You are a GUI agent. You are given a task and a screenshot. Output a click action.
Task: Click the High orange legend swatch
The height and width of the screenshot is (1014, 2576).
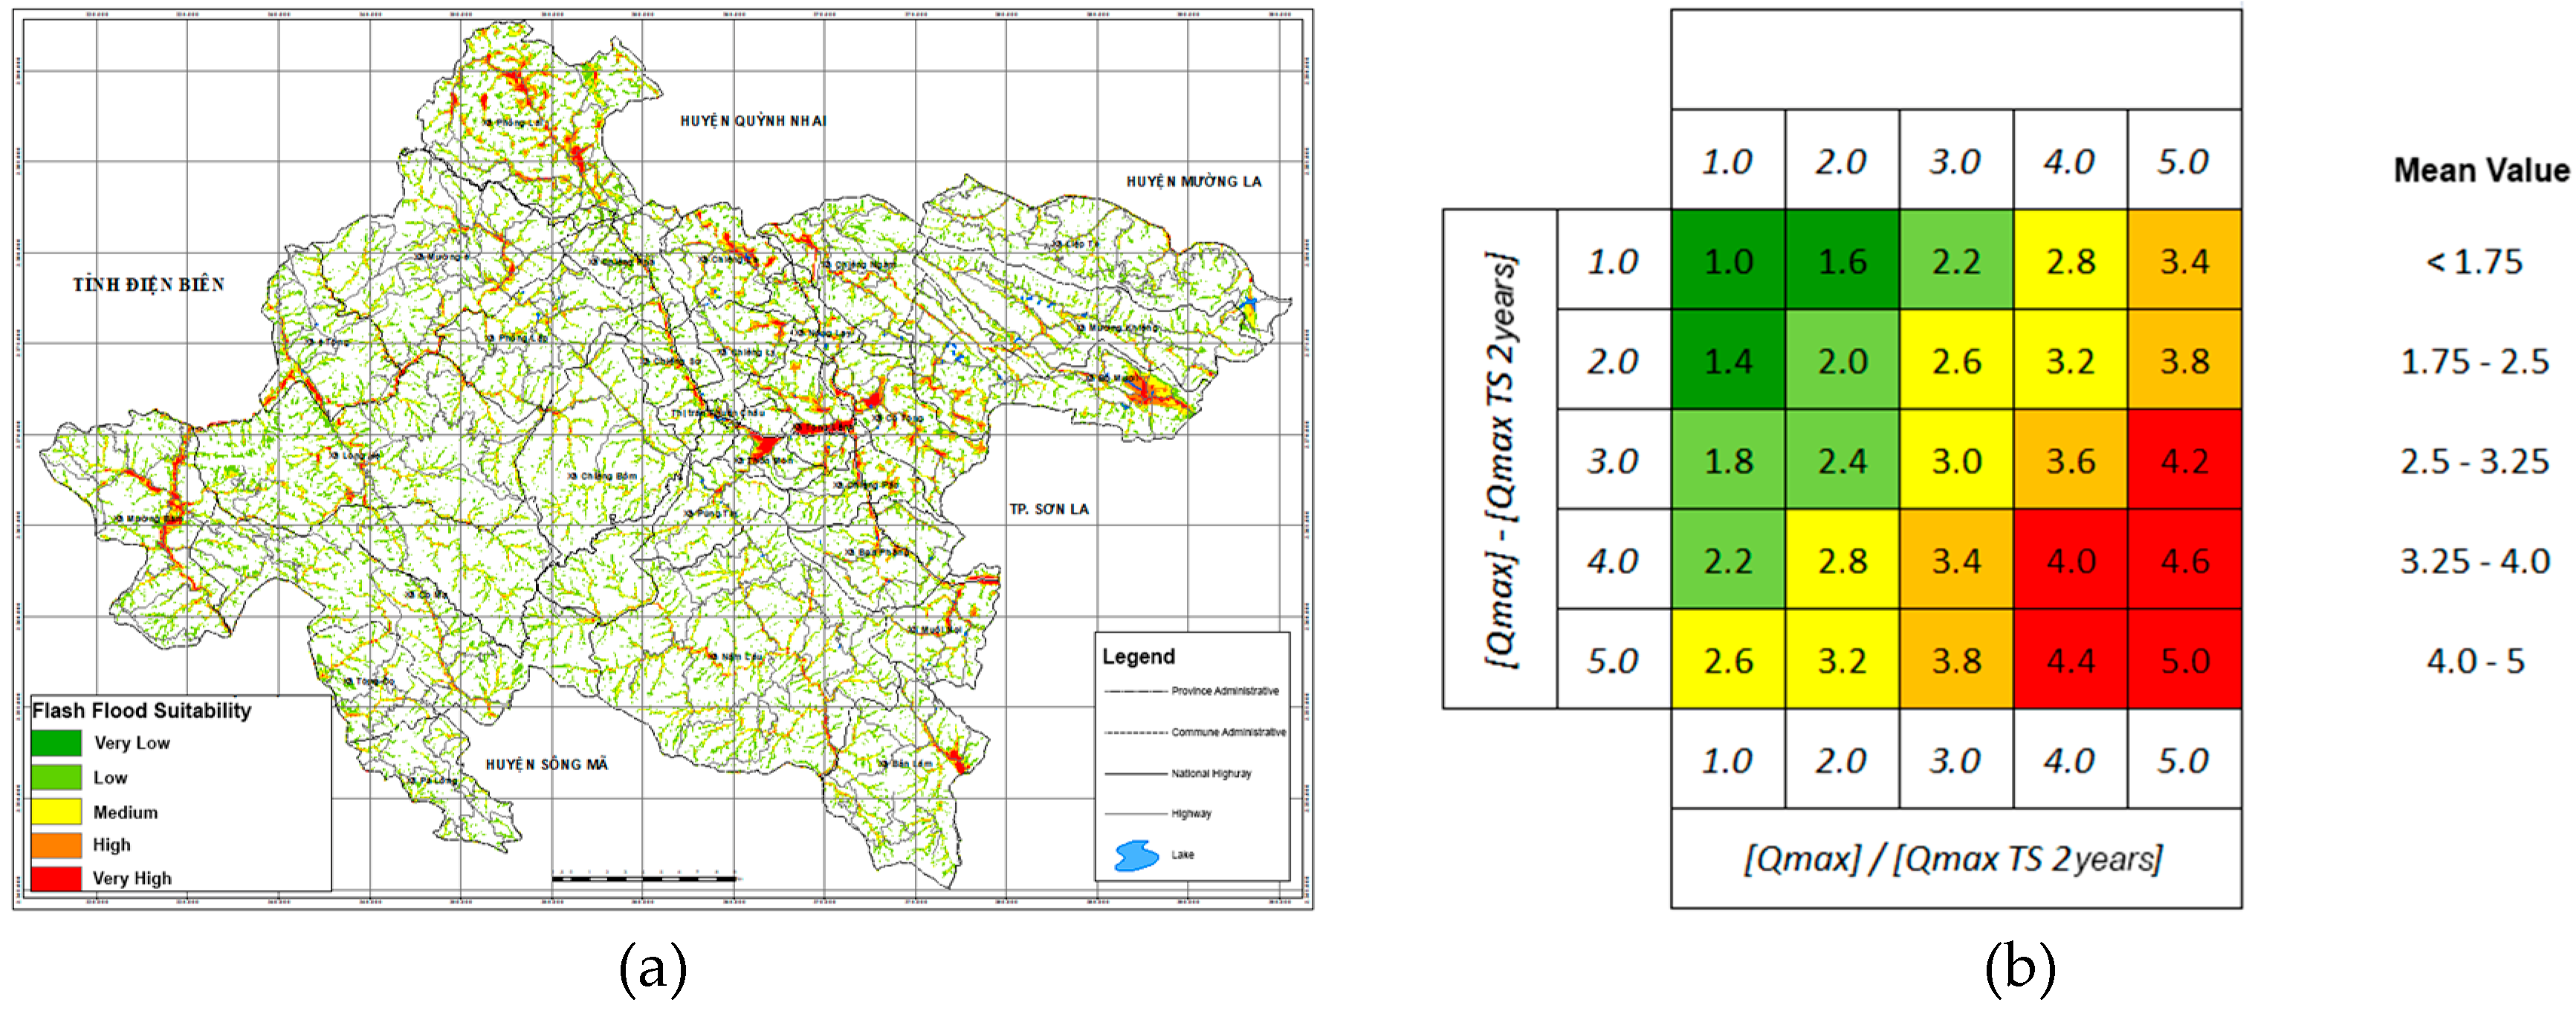pyautogui.click(x=56, y=845)
